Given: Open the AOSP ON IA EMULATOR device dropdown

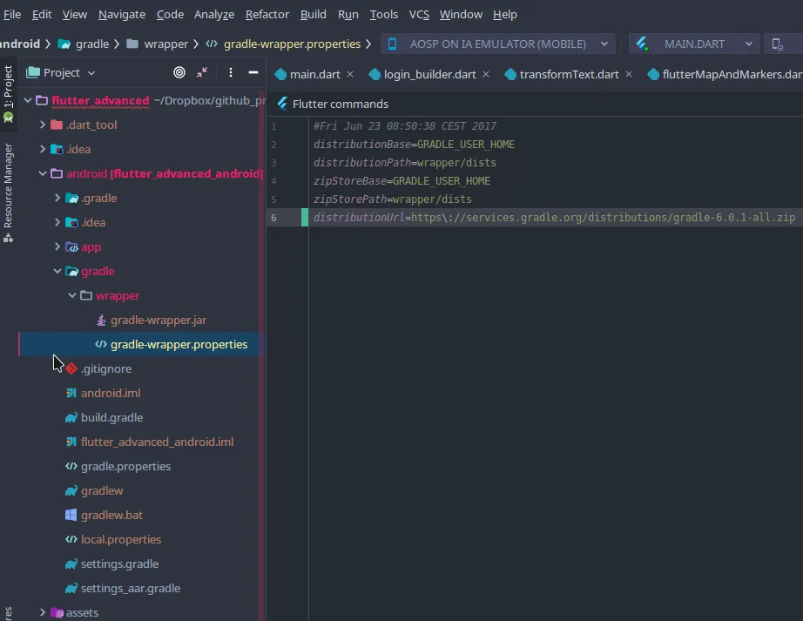Looking at the screenshot, I should pyautogui.click(x=498, y=44).
